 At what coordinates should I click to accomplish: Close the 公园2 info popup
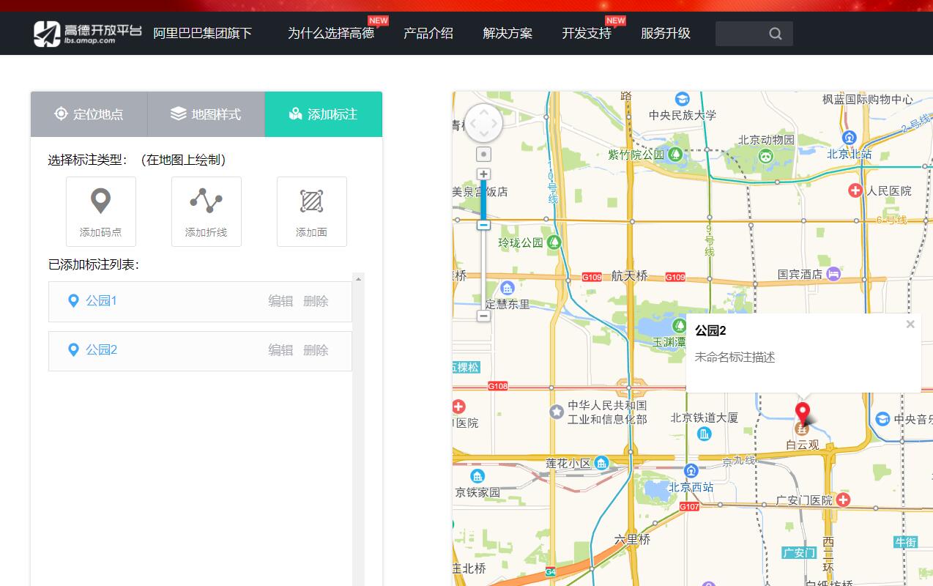point(910,324)
